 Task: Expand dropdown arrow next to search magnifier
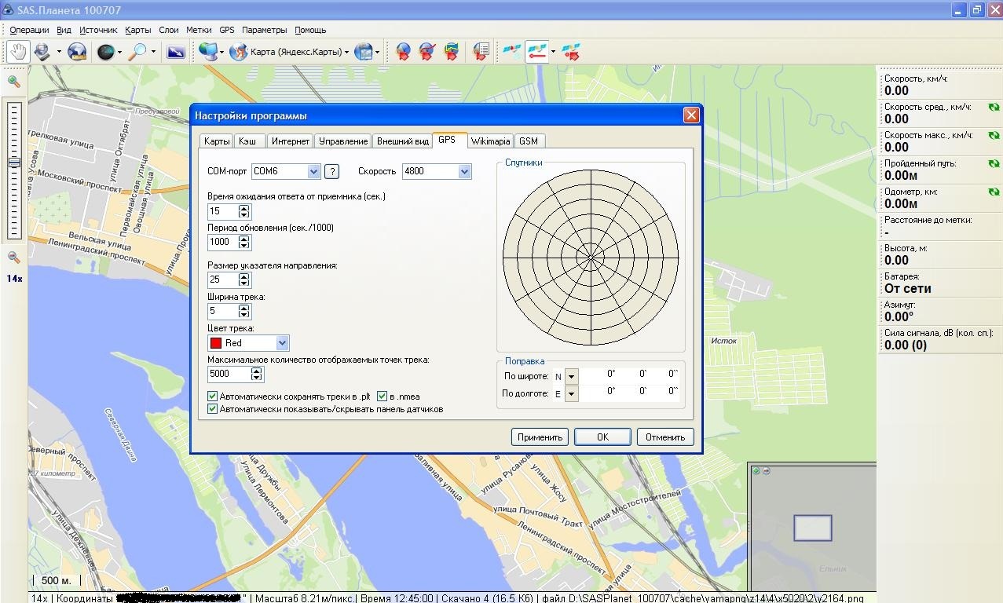tap(152, 53)
